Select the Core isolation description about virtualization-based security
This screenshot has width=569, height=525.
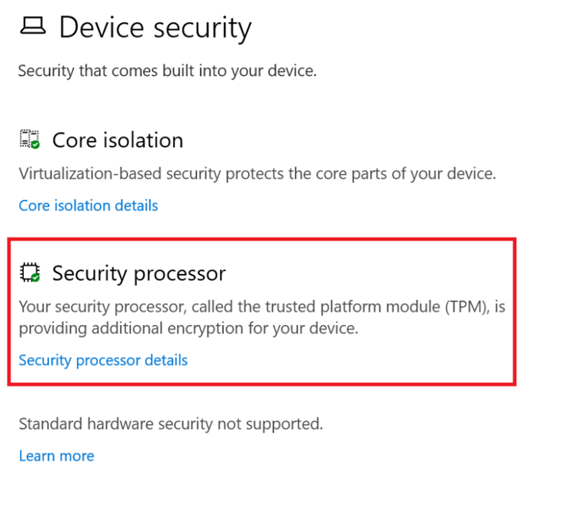(257, 173)
